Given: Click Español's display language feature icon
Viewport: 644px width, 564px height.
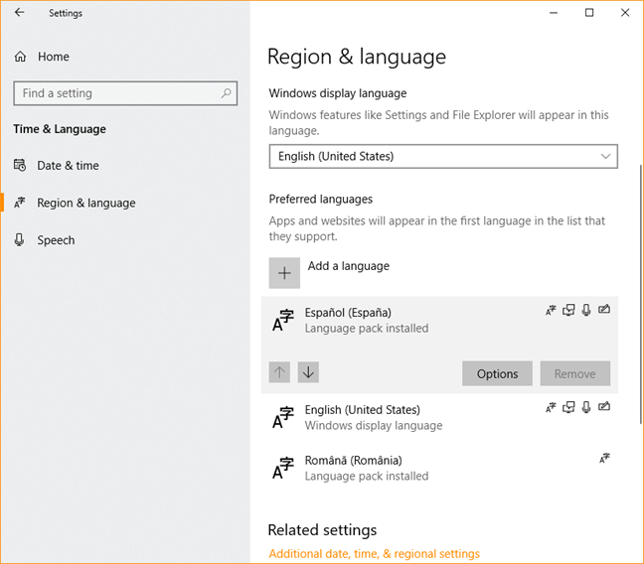Looking at the screenshot, I should click(551, 311).
